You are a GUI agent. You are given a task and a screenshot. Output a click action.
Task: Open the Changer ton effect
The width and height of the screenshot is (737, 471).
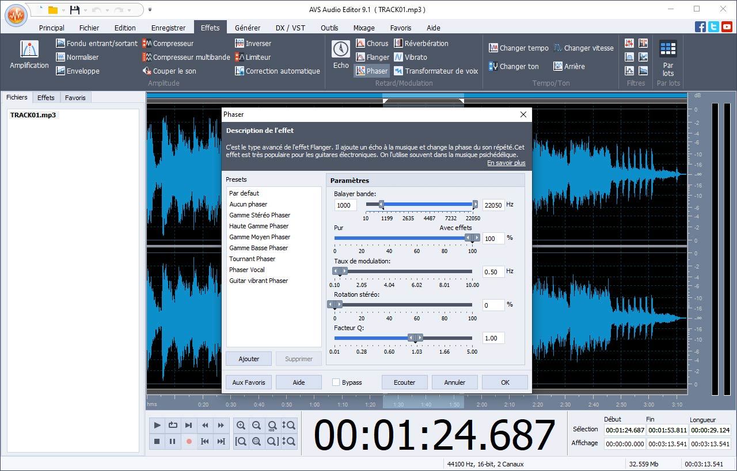point(514,66)
